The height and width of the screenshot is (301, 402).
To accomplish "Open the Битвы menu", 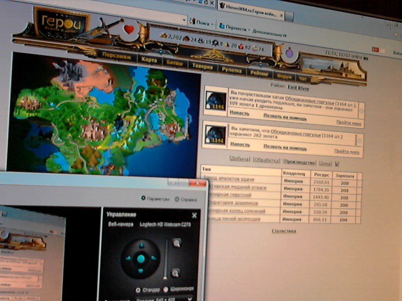I will [x=175, y=63].
